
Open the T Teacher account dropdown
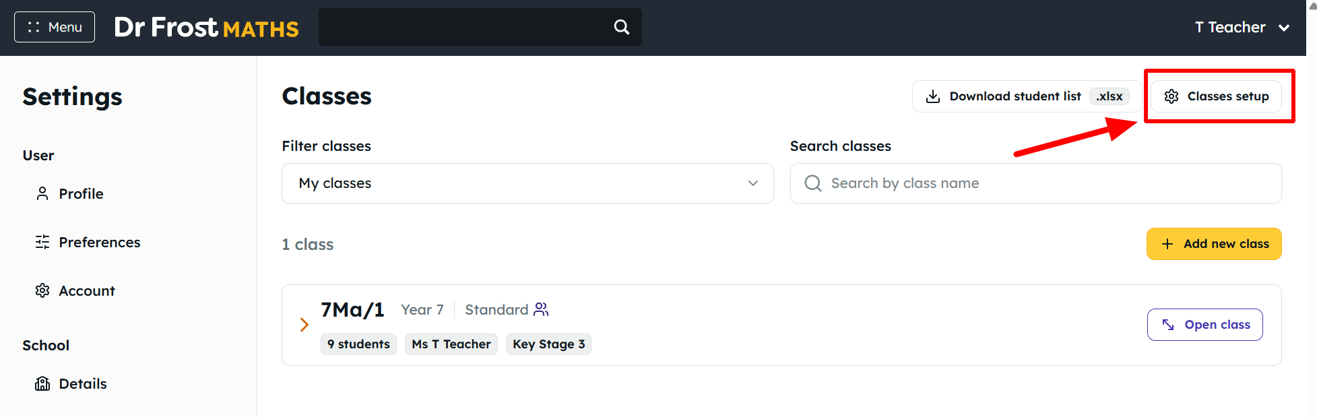[1242, 28]
